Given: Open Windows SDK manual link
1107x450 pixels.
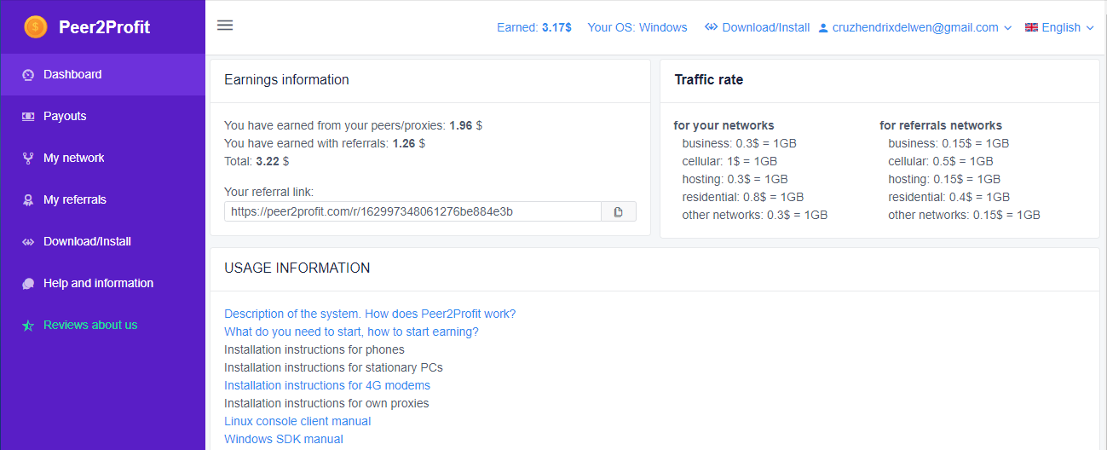Looking at the screenshot, I should point(284,439).
